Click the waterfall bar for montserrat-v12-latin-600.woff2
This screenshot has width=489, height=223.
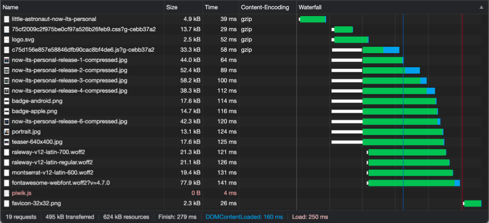coord(410,173)
